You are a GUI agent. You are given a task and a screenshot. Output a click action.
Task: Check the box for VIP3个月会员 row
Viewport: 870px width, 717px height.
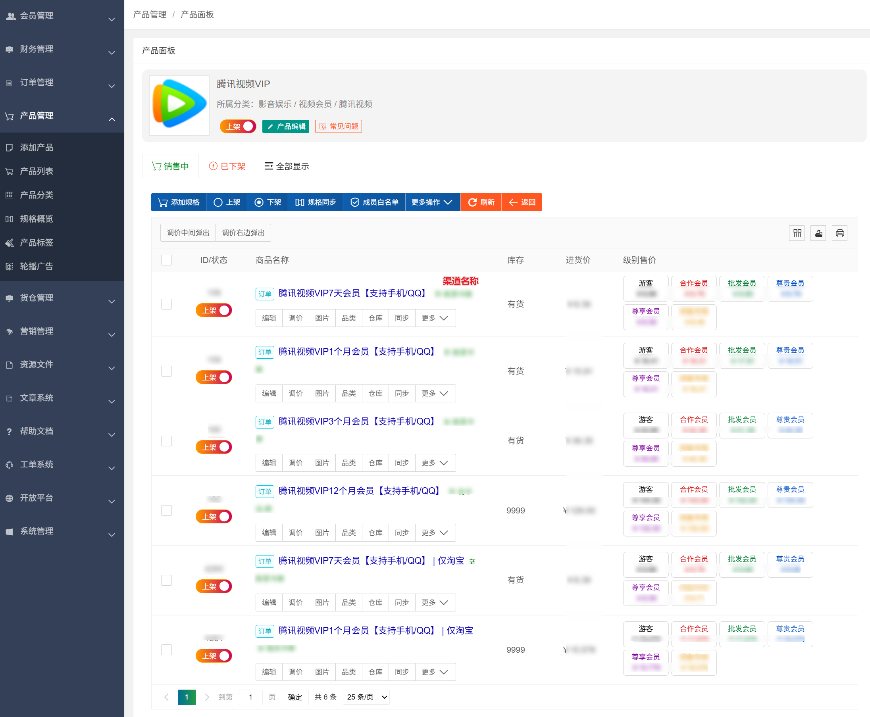pyautogui.click(x=166, y=441)
